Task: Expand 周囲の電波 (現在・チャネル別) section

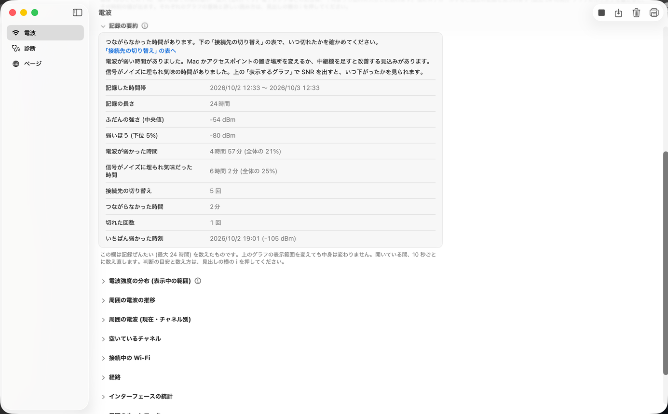Action: tap(103, 320)
